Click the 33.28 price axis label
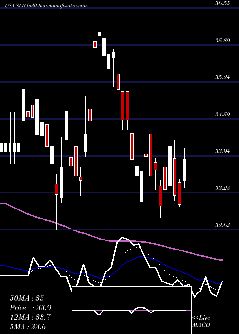This screenshot has width=239, height=334. click(223, 188)
